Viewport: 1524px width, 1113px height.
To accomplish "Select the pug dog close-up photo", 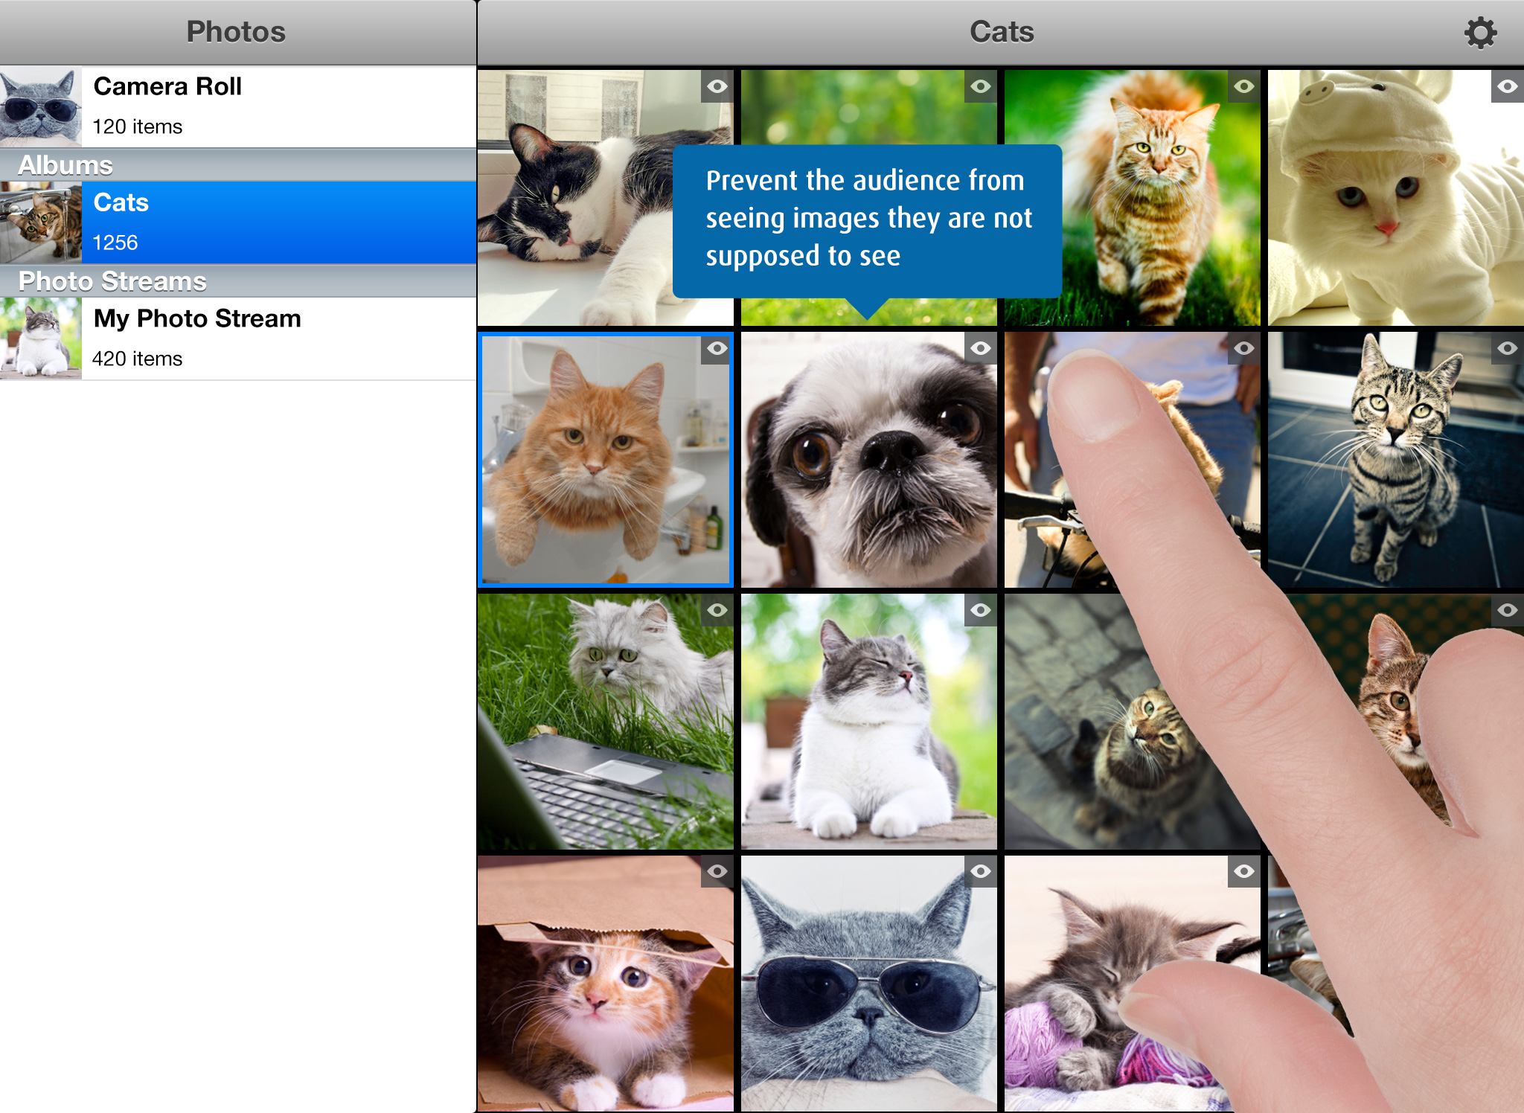I will pyautogui.click(x=869, y=460).
